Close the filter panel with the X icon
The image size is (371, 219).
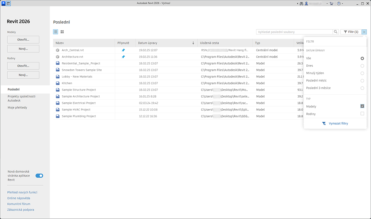(x=364, y=32)
